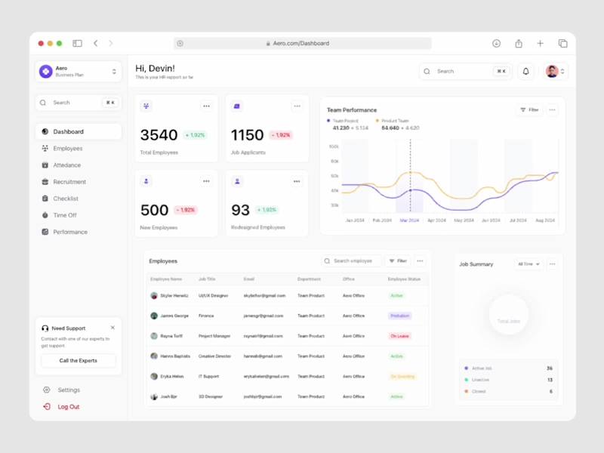Screen dimensions: 604x453
Task: Select the Time Off clock icon
Action: pyautogui.click(x=47, y=214)
